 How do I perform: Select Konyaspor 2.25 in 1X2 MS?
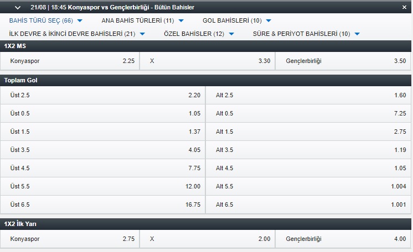point(70,61)
